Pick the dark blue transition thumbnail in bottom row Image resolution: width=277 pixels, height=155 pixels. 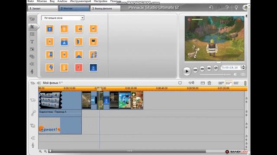[93, 68]
